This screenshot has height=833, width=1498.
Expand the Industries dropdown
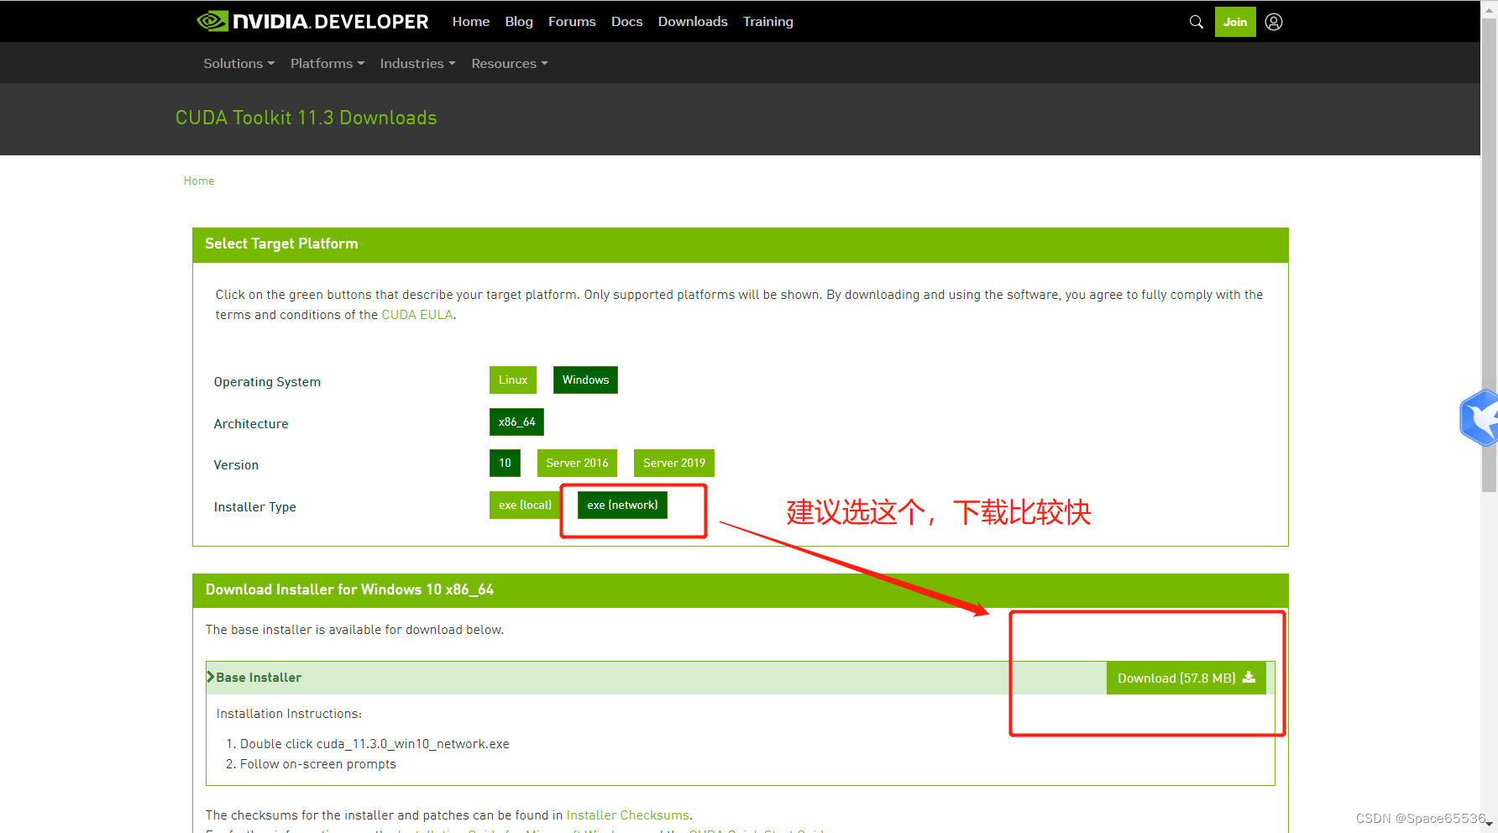[x=418, y=63]
